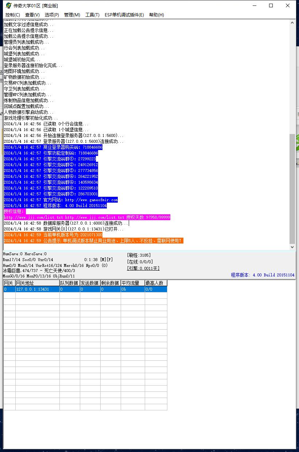299x452 pixels.
Task: Click the orange 当前单机版本号 log line
Action: coord(53,235)
